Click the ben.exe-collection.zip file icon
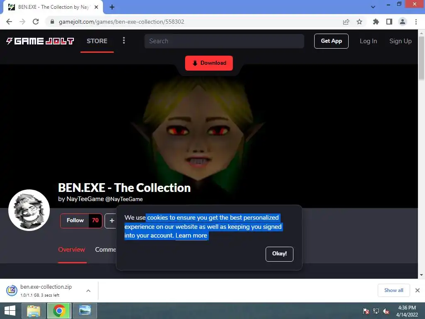 [12, 290]
